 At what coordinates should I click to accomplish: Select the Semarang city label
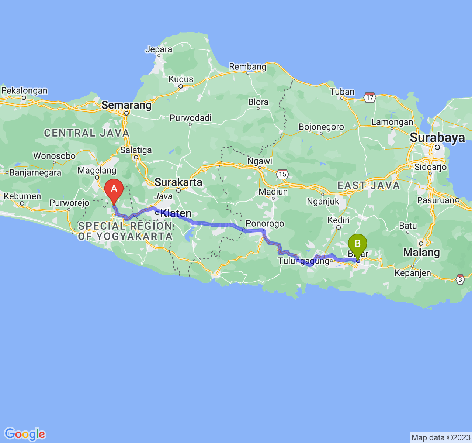click(x=126, y=105)
